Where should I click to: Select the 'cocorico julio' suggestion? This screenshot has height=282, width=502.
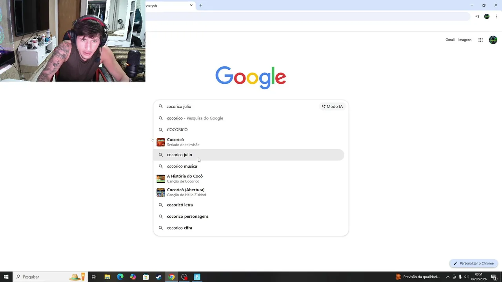249,155
